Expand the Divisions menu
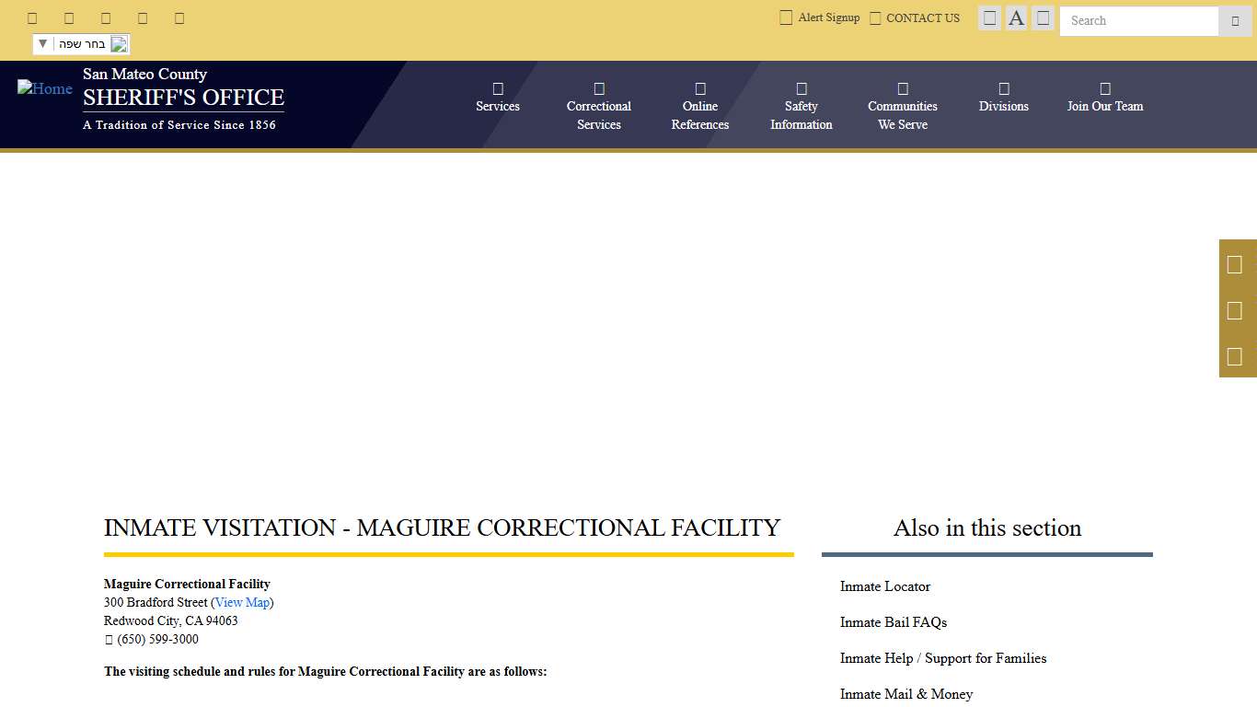 1003,97
